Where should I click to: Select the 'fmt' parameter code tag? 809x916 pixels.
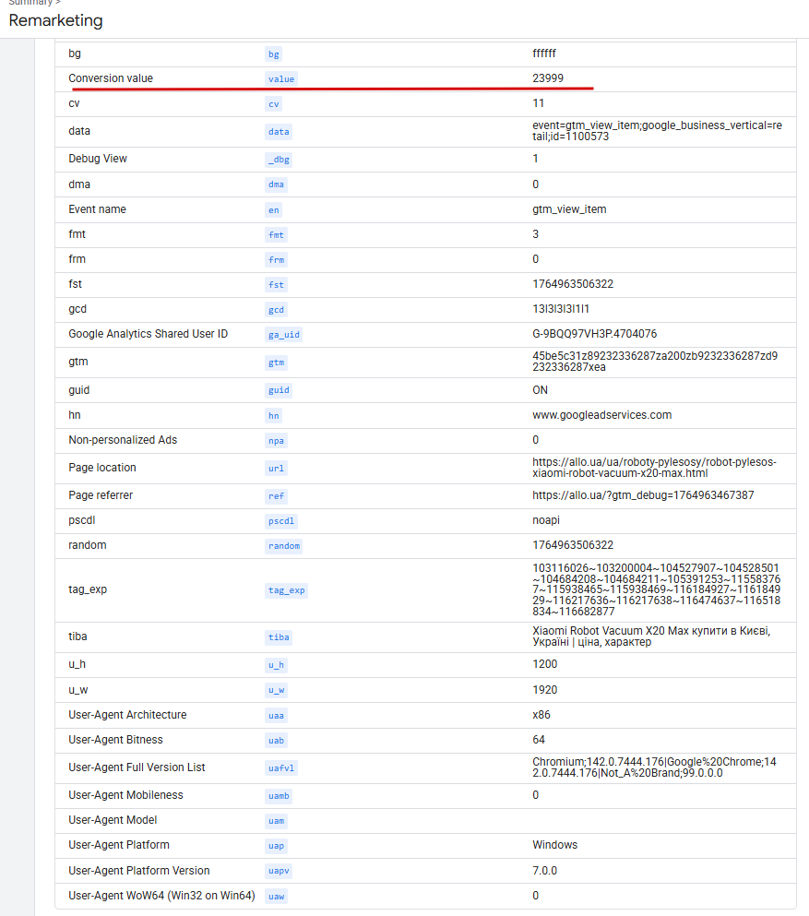[x=276, y=235]
